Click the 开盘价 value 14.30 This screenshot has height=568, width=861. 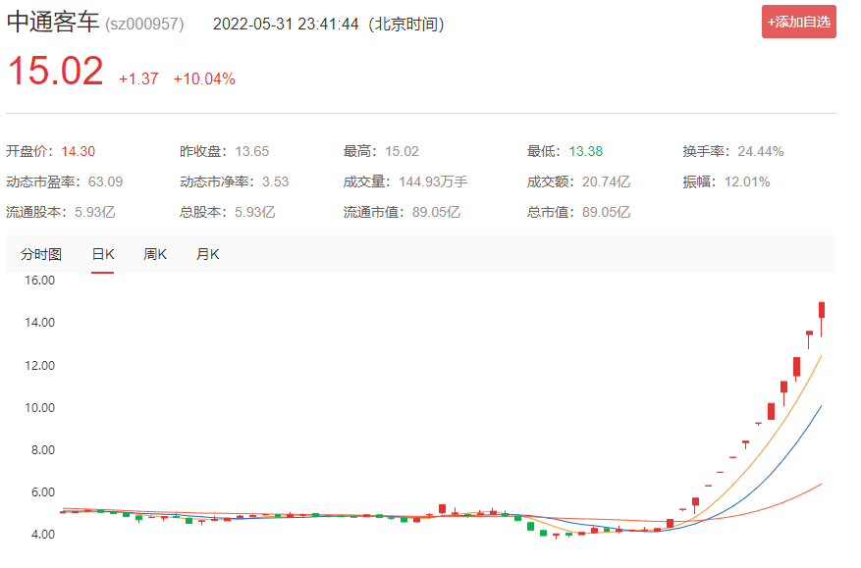[78, 151]
